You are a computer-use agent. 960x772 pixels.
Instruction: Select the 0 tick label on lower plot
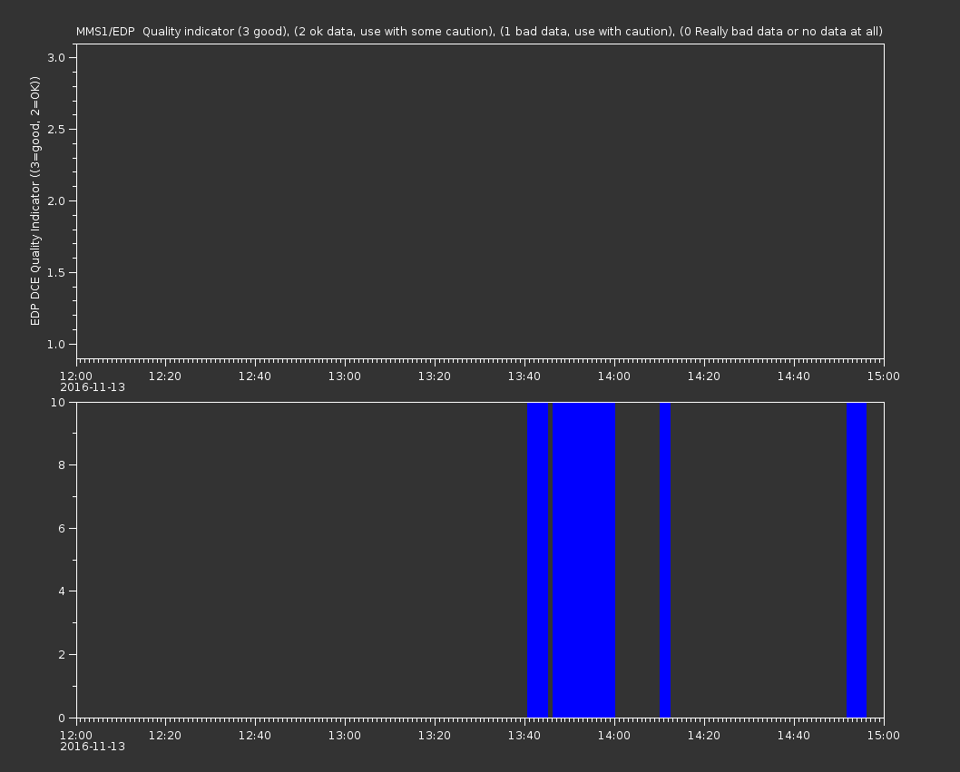click(x=62, y=718)
